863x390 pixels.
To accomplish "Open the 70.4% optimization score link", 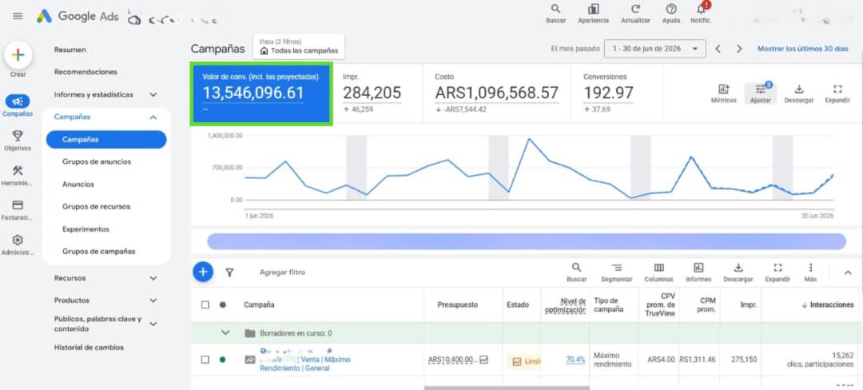I will coord(575,360).
